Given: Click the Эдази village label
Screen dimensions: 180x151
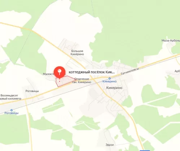Looking at the screenshot, I should pos(110,145).
